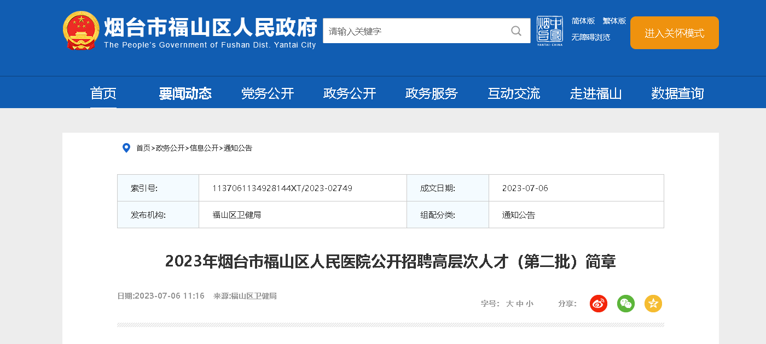Click the site title 烟台市福山区人民政府
Screen dimensions: 766x344
pyautogui.click(x=211, y=27)
